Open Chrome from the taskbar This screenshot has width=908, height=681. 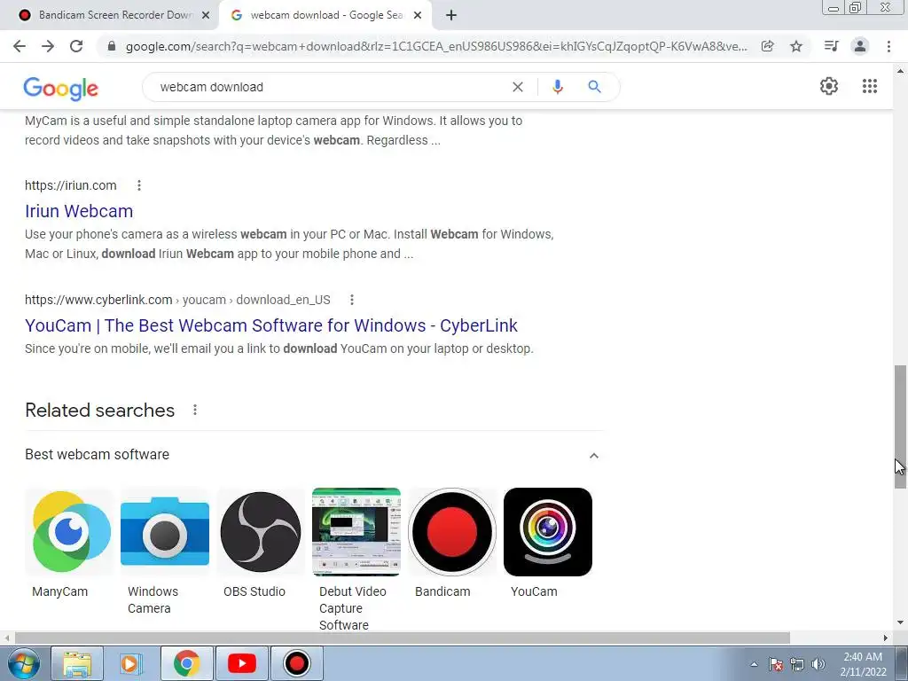pos(186,663)
